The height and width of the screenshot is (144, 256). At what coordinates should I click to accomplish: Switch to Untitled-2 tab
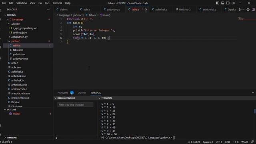184,10
